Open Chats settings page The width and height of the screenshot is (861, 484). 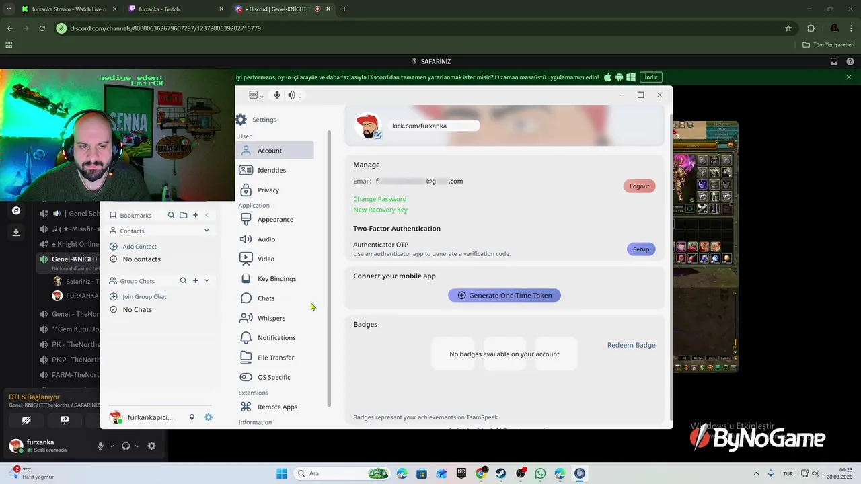click(x=275, y=298)
